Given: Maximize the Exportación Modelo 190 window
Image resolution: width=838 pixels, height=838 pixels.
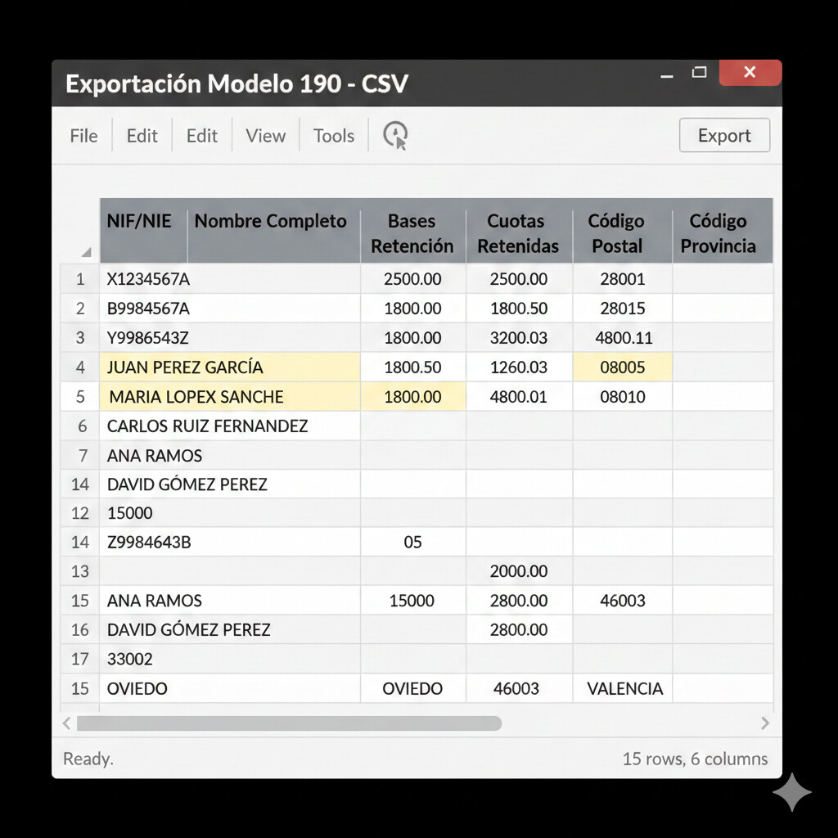Looking at the screenshot, I should 699,72.
